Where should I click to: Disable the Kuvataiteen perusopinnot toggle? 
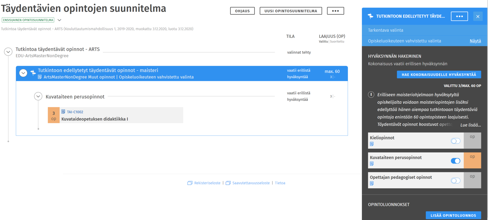point(455,161)
